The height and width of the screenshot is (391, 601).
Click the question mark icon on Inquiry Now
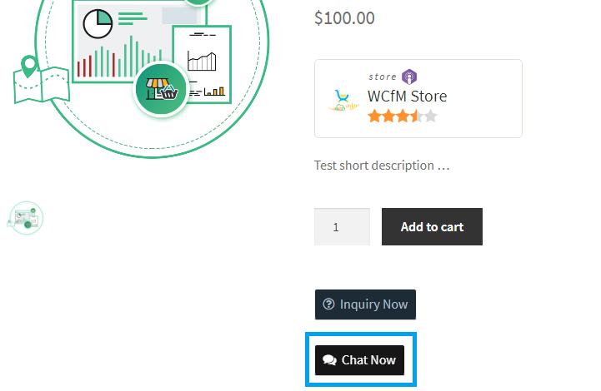328,304
